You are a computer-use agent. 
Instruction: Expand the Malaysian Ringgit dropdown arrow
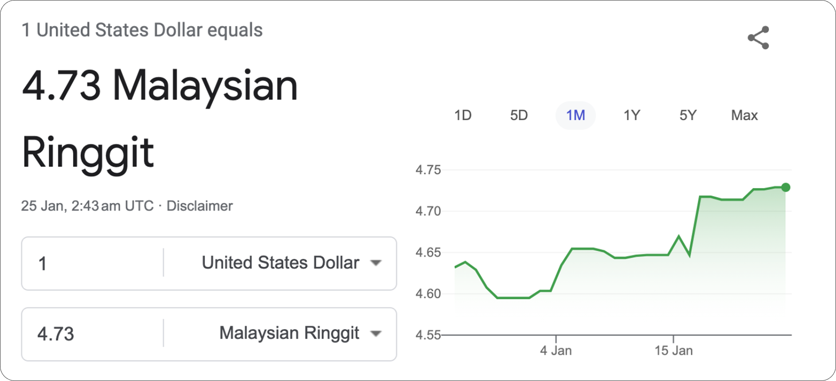click(x=376, y=333)
